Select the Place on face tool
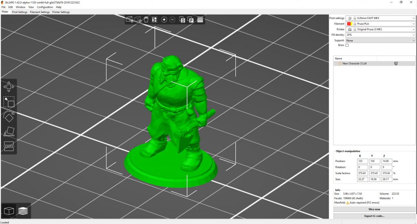Screen dimensions: 417x224 click(x=9, y=131)
